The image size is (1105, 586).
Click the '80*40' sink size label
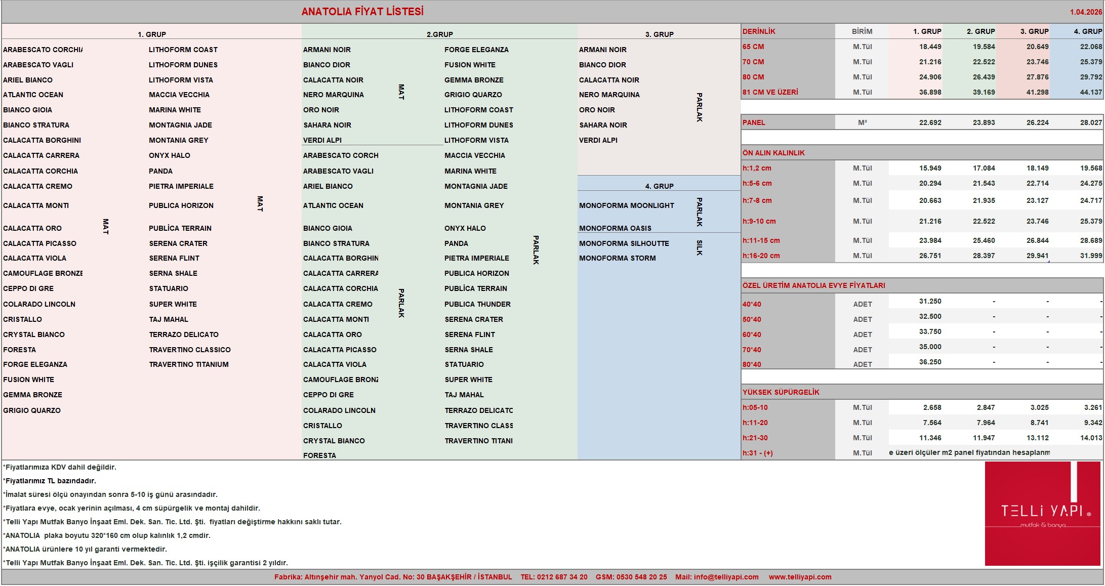[752, 364]
